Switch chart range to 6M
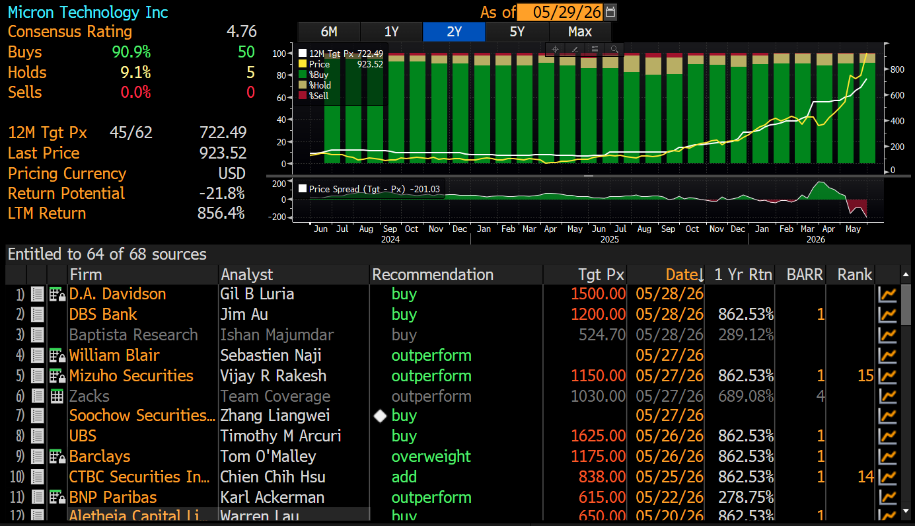Viewport: 915px width, 526px height. [329, 32]
